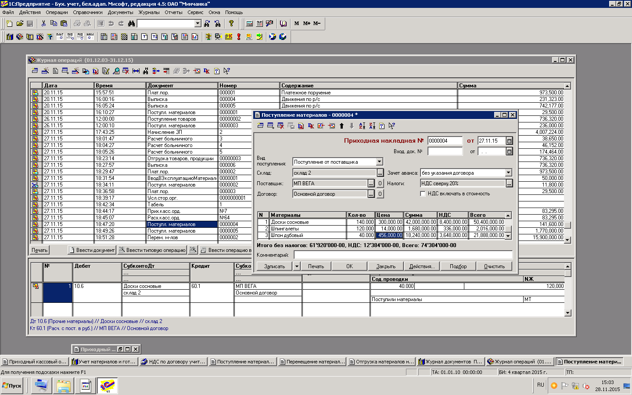Switch to Журнал документов taskbar tab
The height and width of the screenshot is (395, 632).
point(451,362)
